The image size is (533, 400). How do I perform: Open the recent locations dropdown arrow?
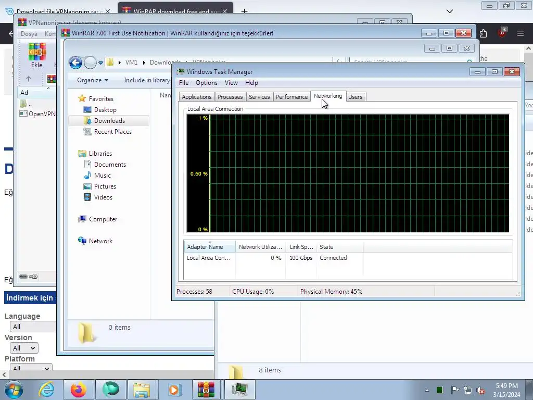coord(100,63)
